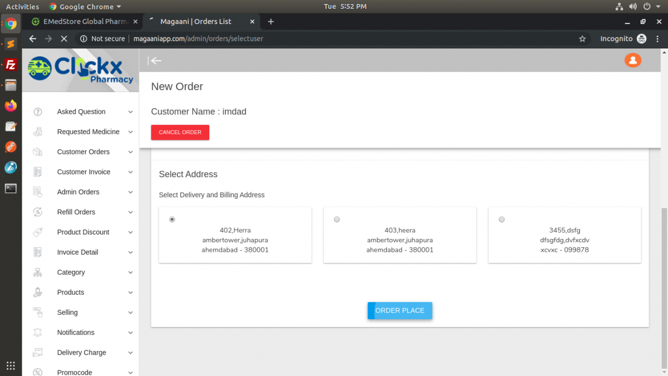The image size is (668, 376).
Task: Open the Admin Orders menu item
Action: pyautogui.click(x=78, y=192)
